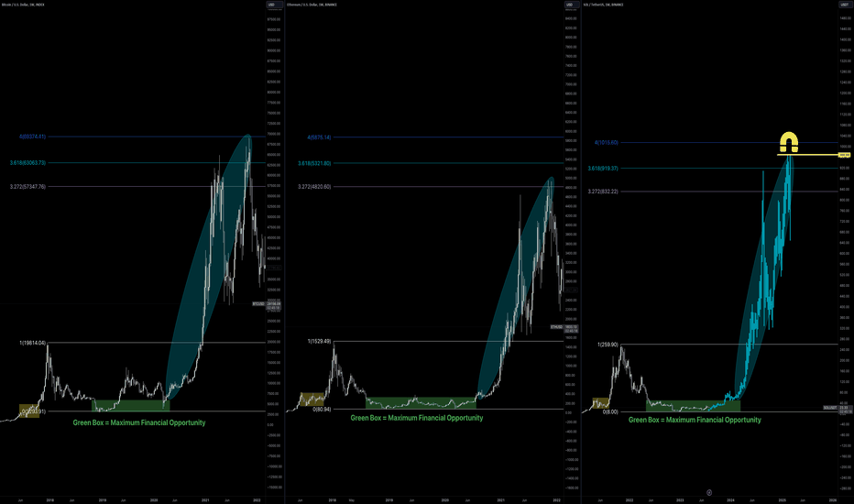Select Fib level 4(69374.41) on Bitcoin chart
The height and width of the screenshot is (504, 854).
click(x=33, y=137)
